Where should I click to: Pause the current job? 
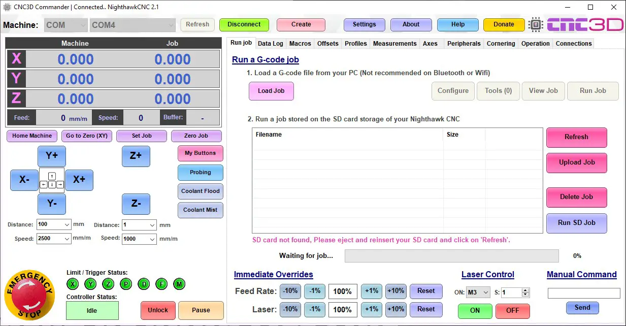[201, 310]
